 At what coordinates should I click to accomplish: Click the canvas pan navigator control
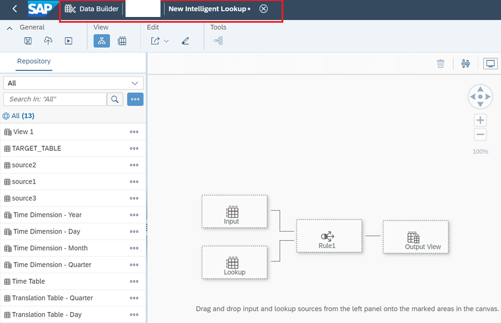[480, 97]
